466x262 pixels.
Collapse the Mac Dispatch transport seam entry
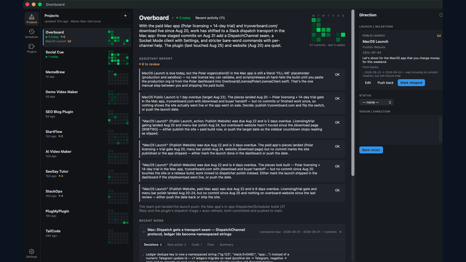click(x=144, y=232)
